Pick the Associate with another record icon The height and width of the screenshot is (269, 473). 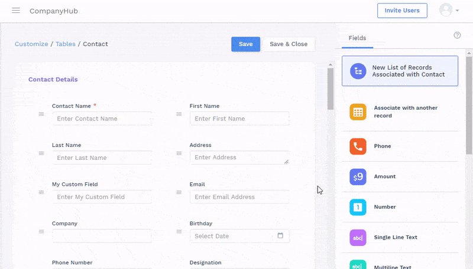coord(358,112)
